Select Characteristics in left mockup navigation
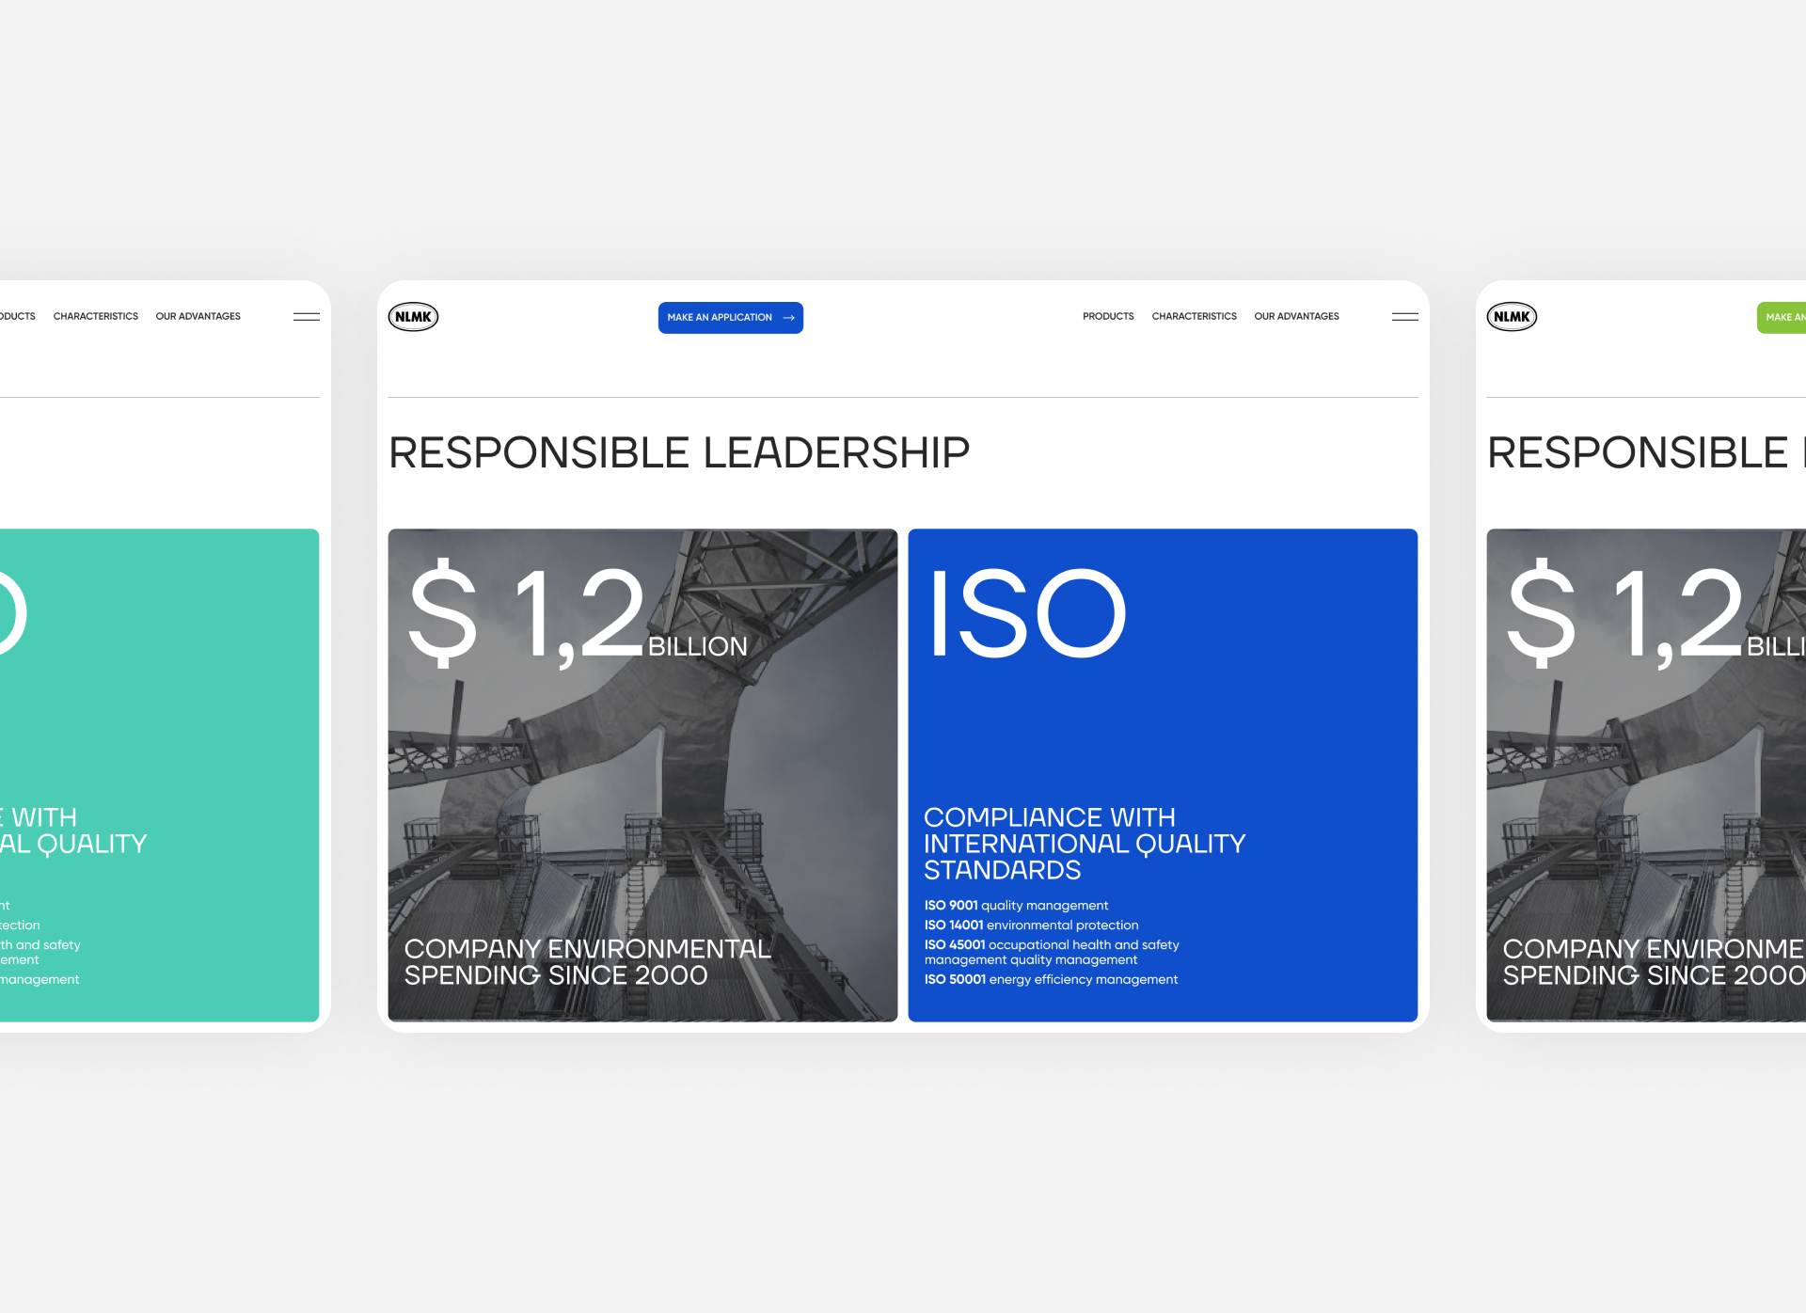Screen dimensions: 1806x1313 click(x=95, y=317)
